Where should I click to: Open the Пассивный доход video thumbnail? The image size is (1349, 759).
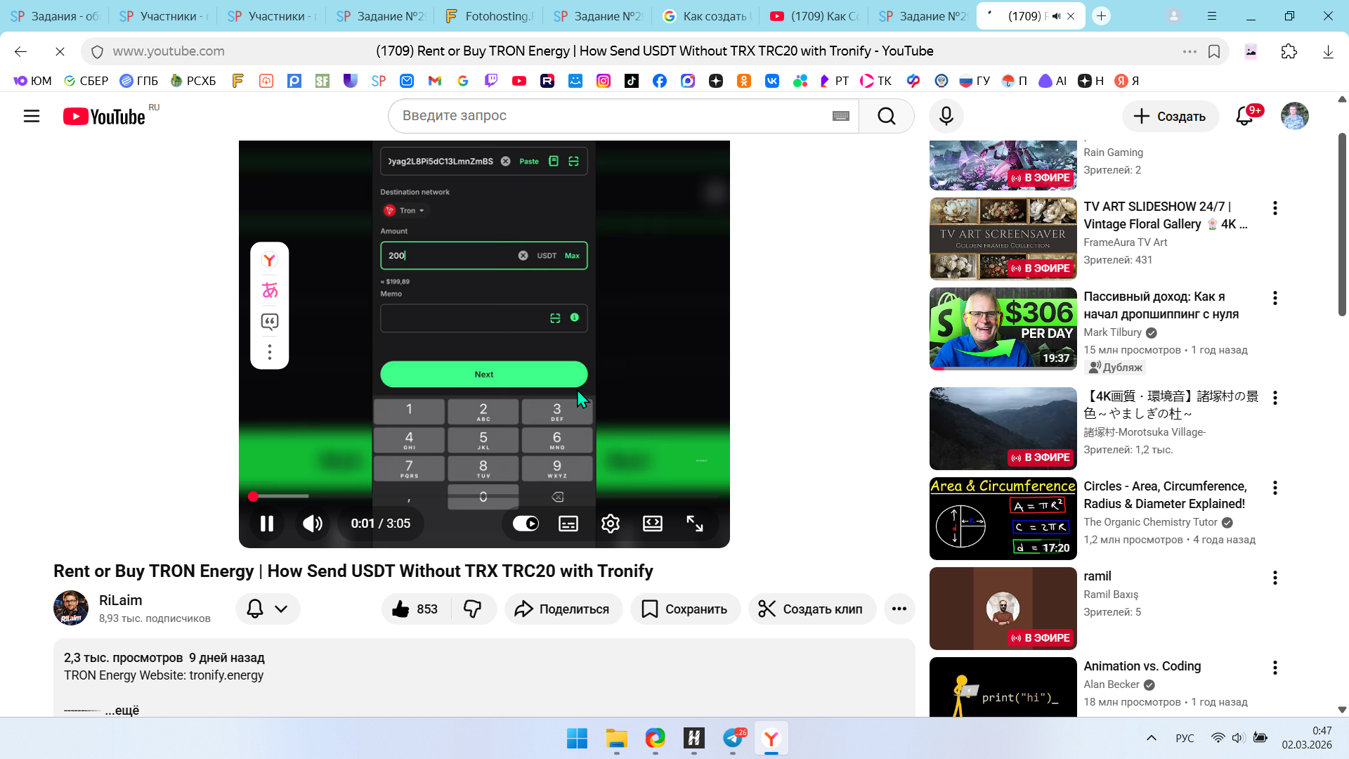coord(1003,328)
